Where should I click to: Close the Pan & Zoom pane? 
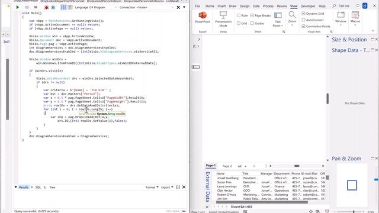tap(377, 158)
